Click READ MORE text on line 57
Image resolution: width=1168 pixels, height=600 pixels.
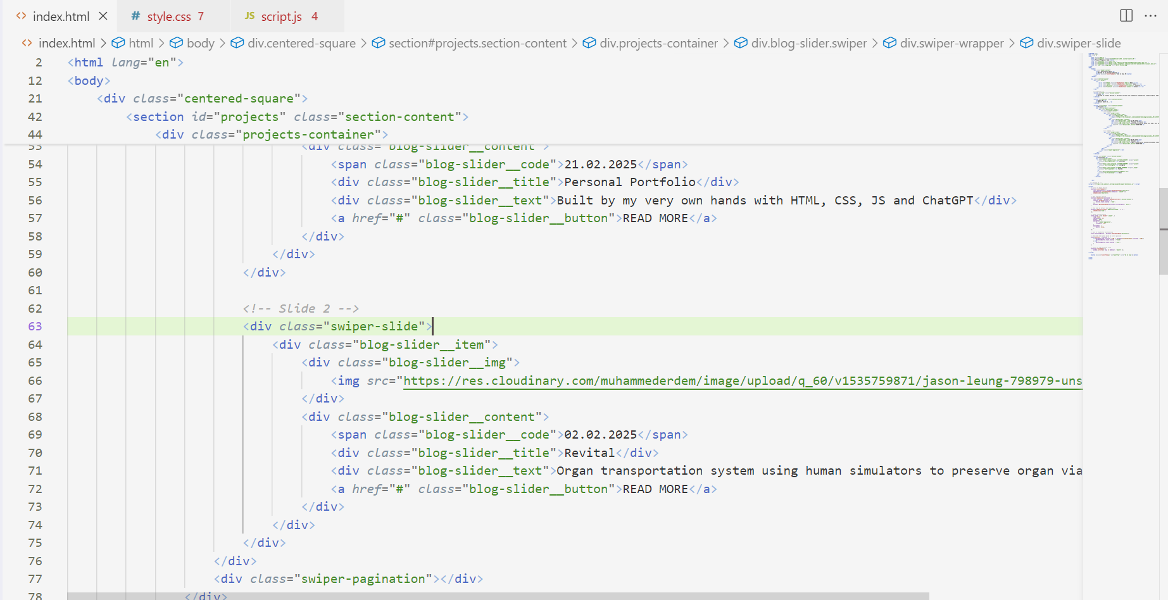(655, 218)
